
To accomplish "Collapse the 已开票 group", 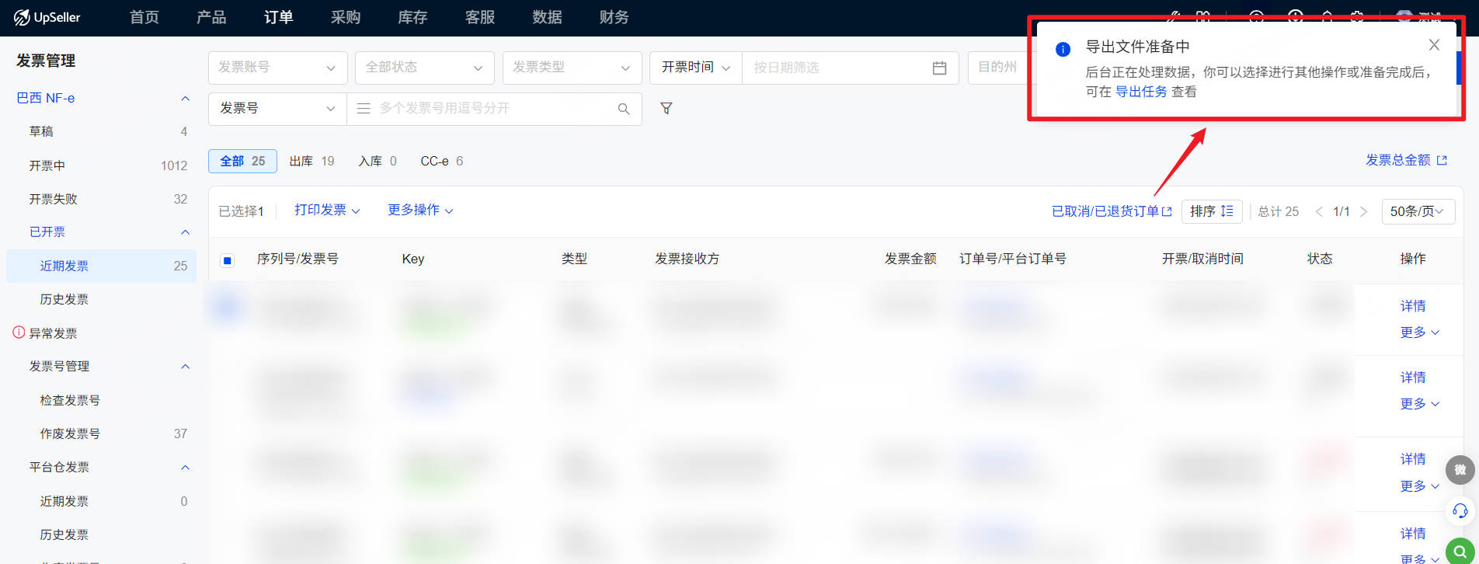I will click(185, 232).
